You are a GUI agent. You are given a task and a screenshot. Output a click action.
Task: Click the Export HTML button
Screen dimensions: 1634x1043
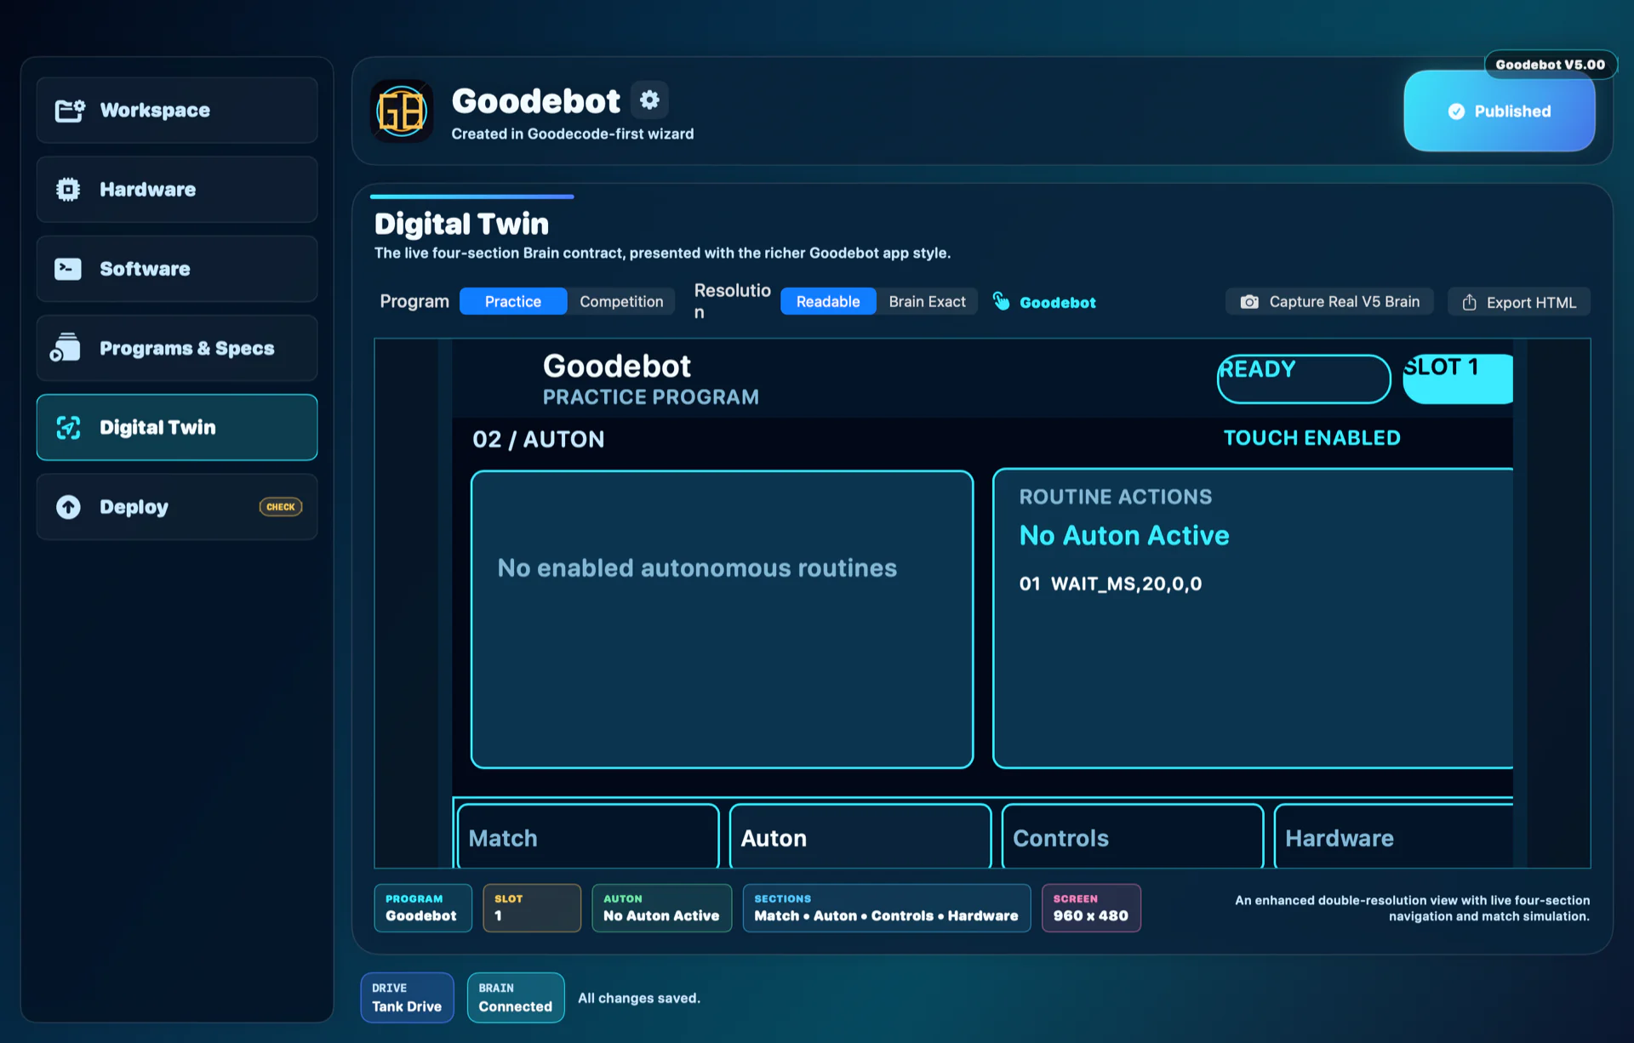coord(1519,302)
